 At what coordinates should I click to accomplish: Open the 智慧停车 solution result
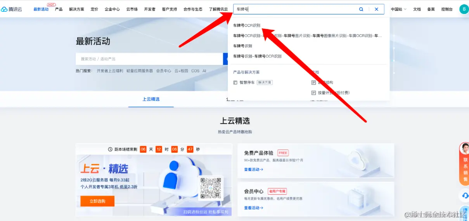point(247,82)
